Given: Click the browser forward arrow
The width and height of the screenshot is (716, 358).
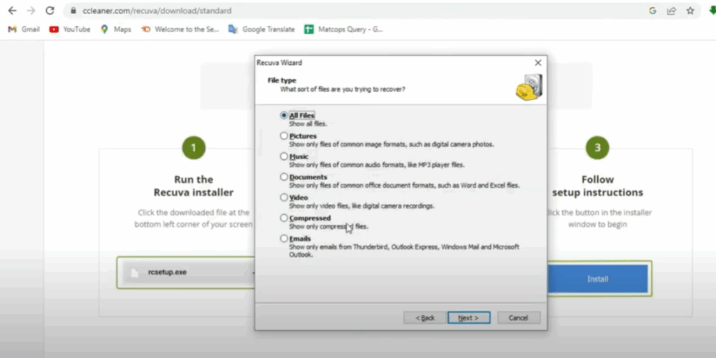Looking at the screenshot, I should click(31, 10).
